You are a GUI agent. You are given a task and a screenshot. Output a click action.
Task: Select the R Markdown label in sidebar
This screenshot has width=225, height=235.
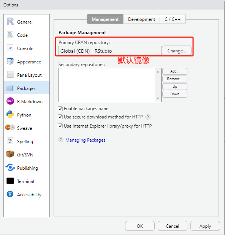coord(30,102)
